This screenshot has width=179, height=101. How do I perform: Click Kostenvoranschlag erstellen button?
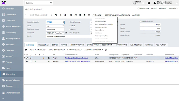point(117,15)
